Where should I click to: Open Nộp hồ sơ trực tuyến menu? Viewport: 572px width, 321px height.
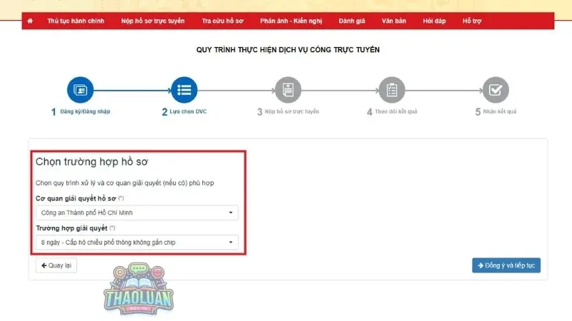(153, 21)
